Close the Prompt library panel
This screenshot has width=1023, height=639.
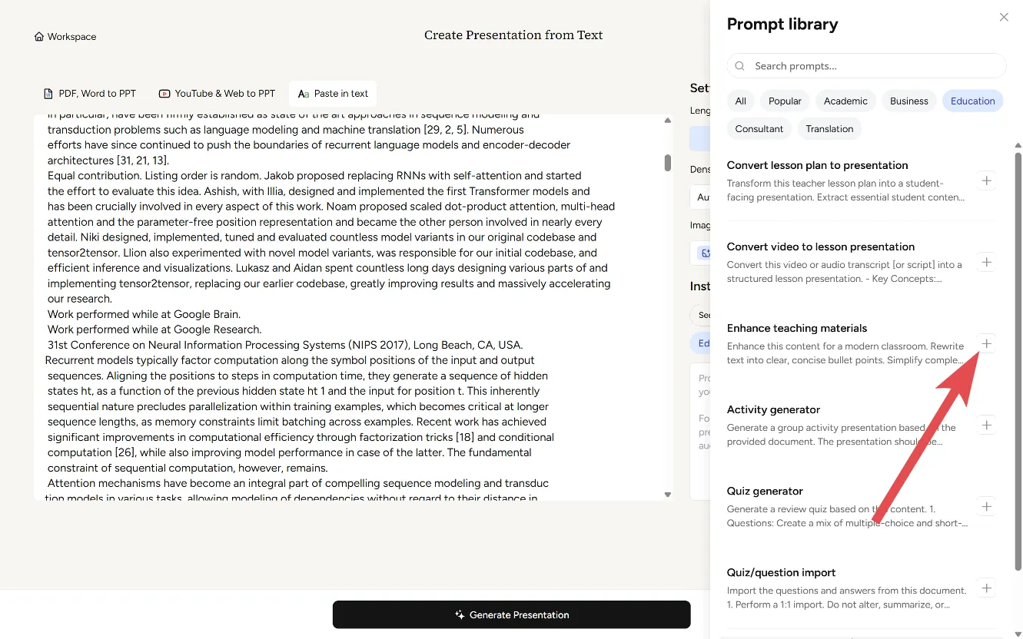[x=1003, y=17]
